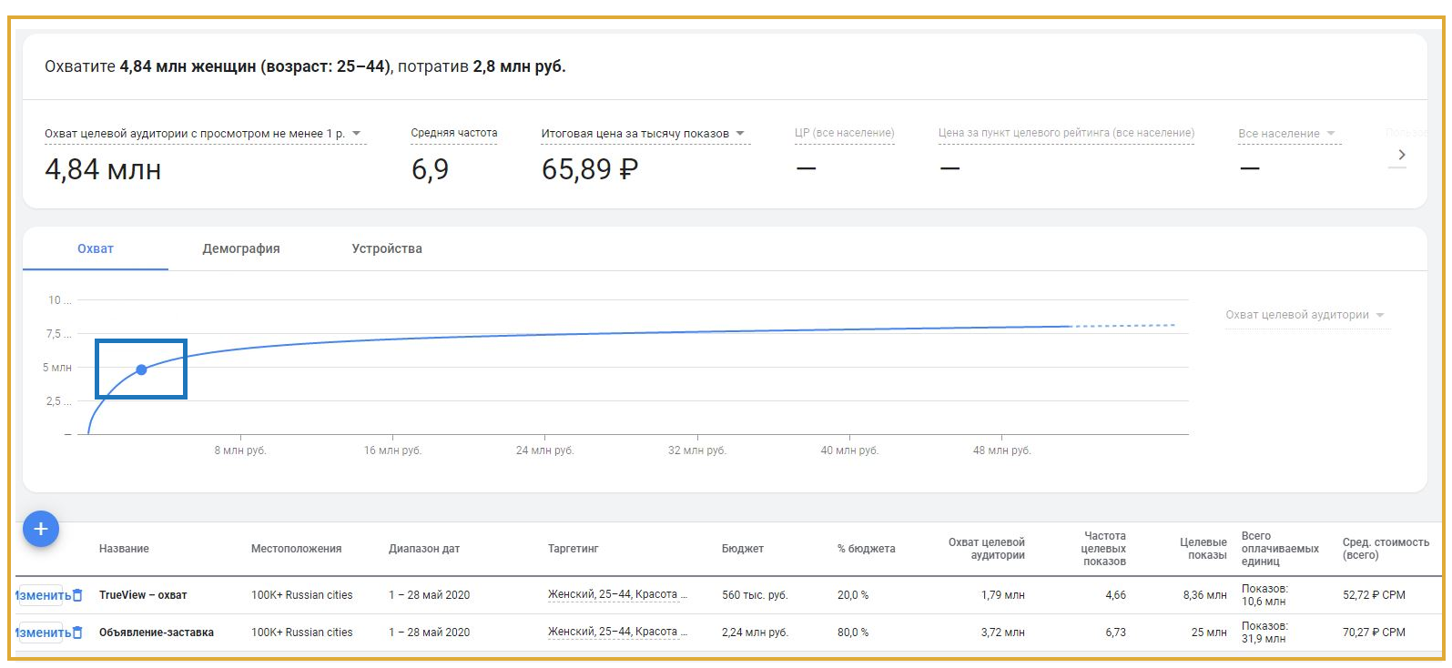Click the budget cell '2,24 млн руб.'
1452x668 pixels.
point(755,633)
